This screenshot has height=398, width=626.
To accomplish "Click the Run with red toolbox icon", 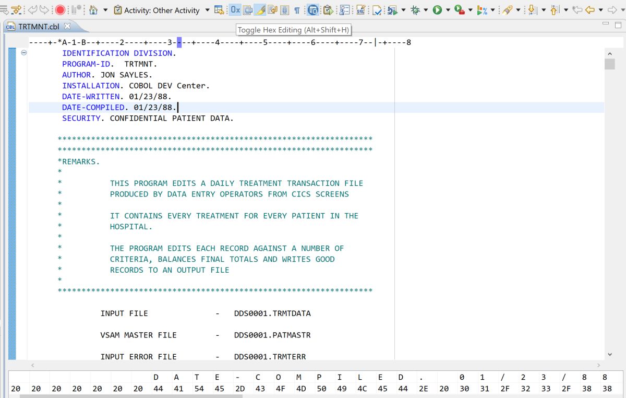I will 460,10.
